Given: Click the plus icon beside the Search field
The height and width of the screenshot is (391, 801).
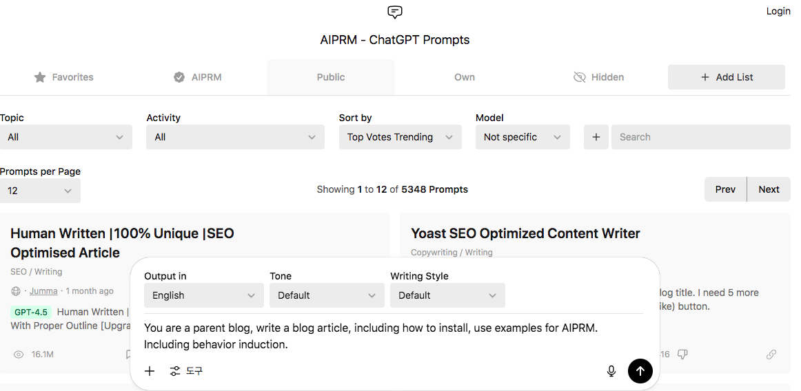Looking at the screenshot, I should click(x=596, y=137).
